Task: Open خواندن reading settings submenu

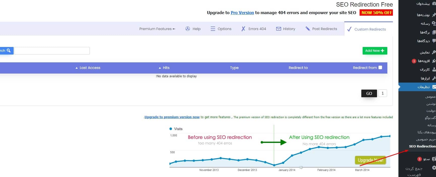Action: tap(431, 111)
